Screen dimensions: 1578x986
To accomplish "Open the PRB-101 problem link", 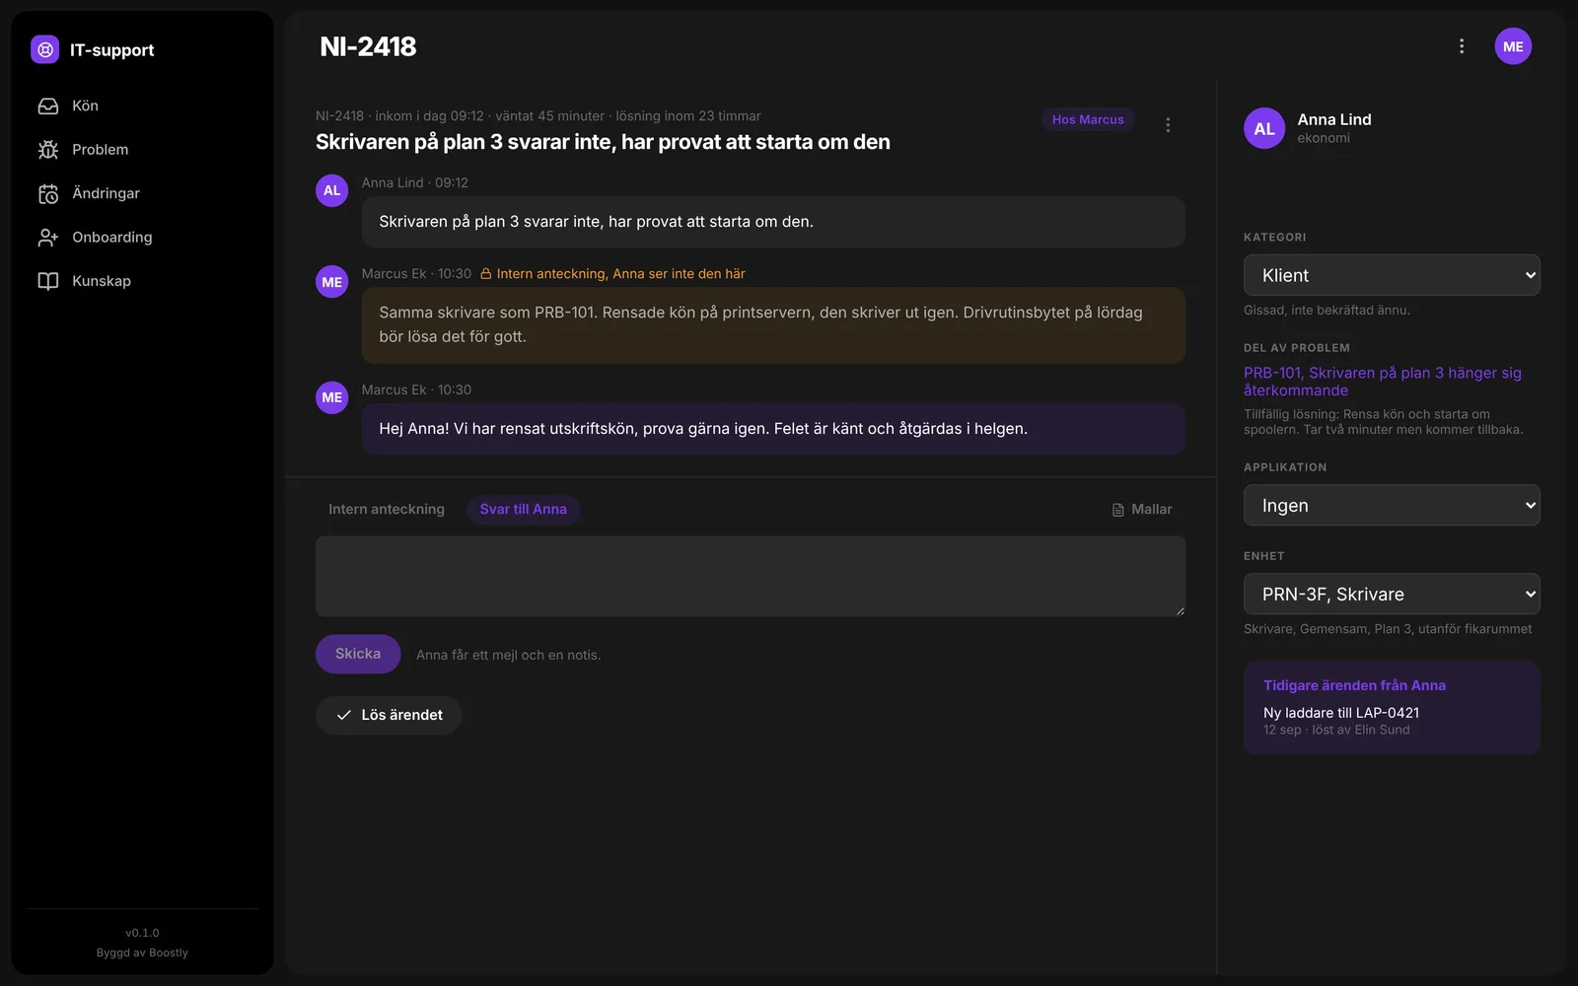I will pyautogui.click(x=1382, y=382).
